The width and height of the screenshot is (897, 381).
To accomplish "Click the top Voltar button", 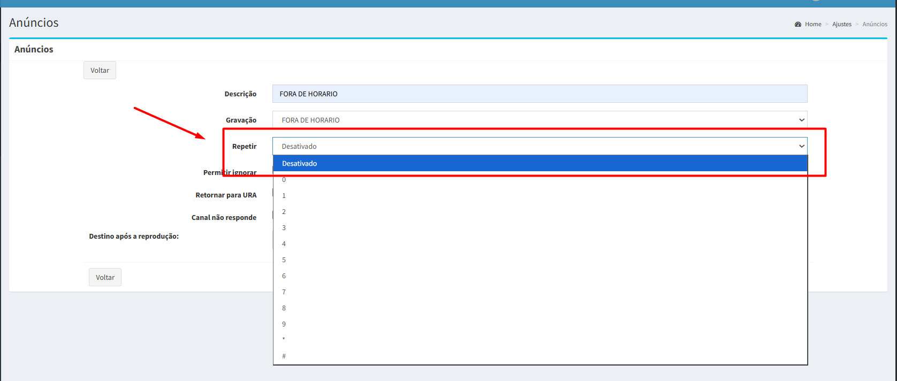I will click(x=100, y=70).
